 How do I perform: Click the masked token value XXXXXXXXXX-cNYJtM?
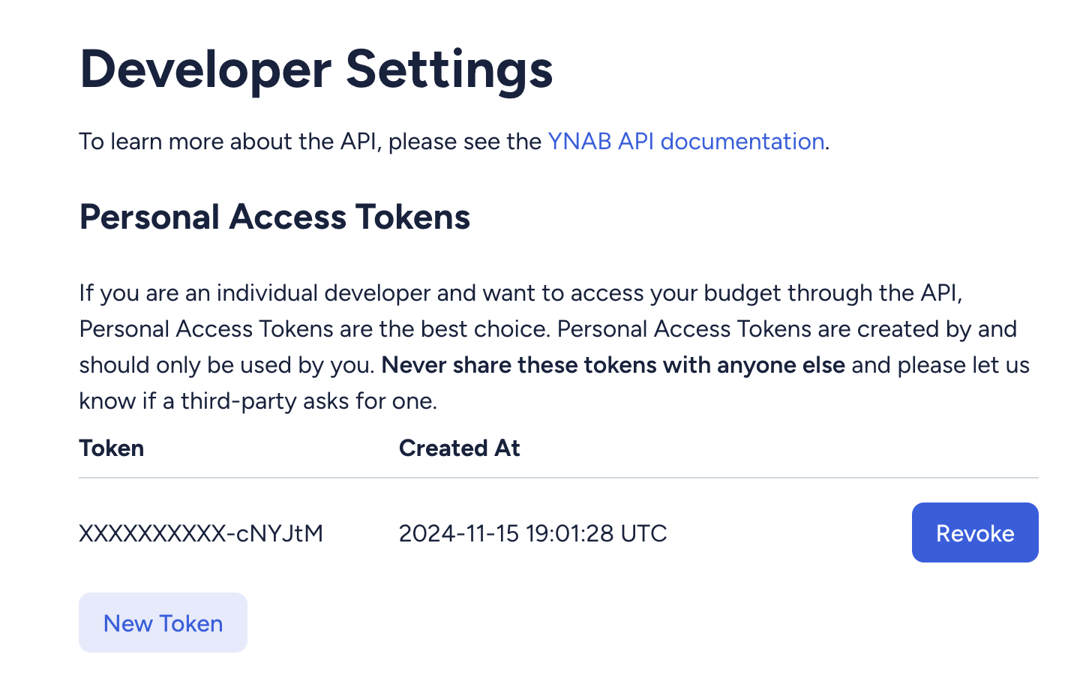click(x=201, y=533)
